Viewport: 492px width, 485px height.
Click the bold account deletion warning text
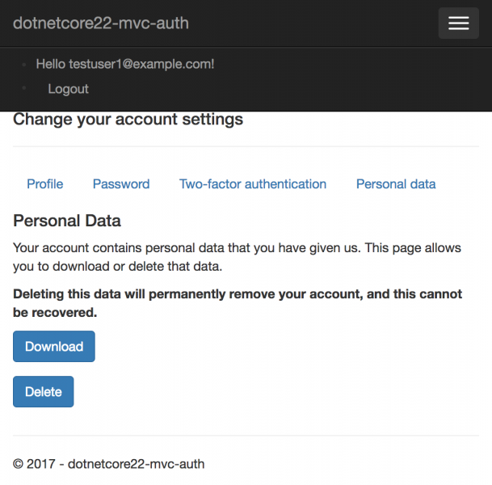coord(238,303)
